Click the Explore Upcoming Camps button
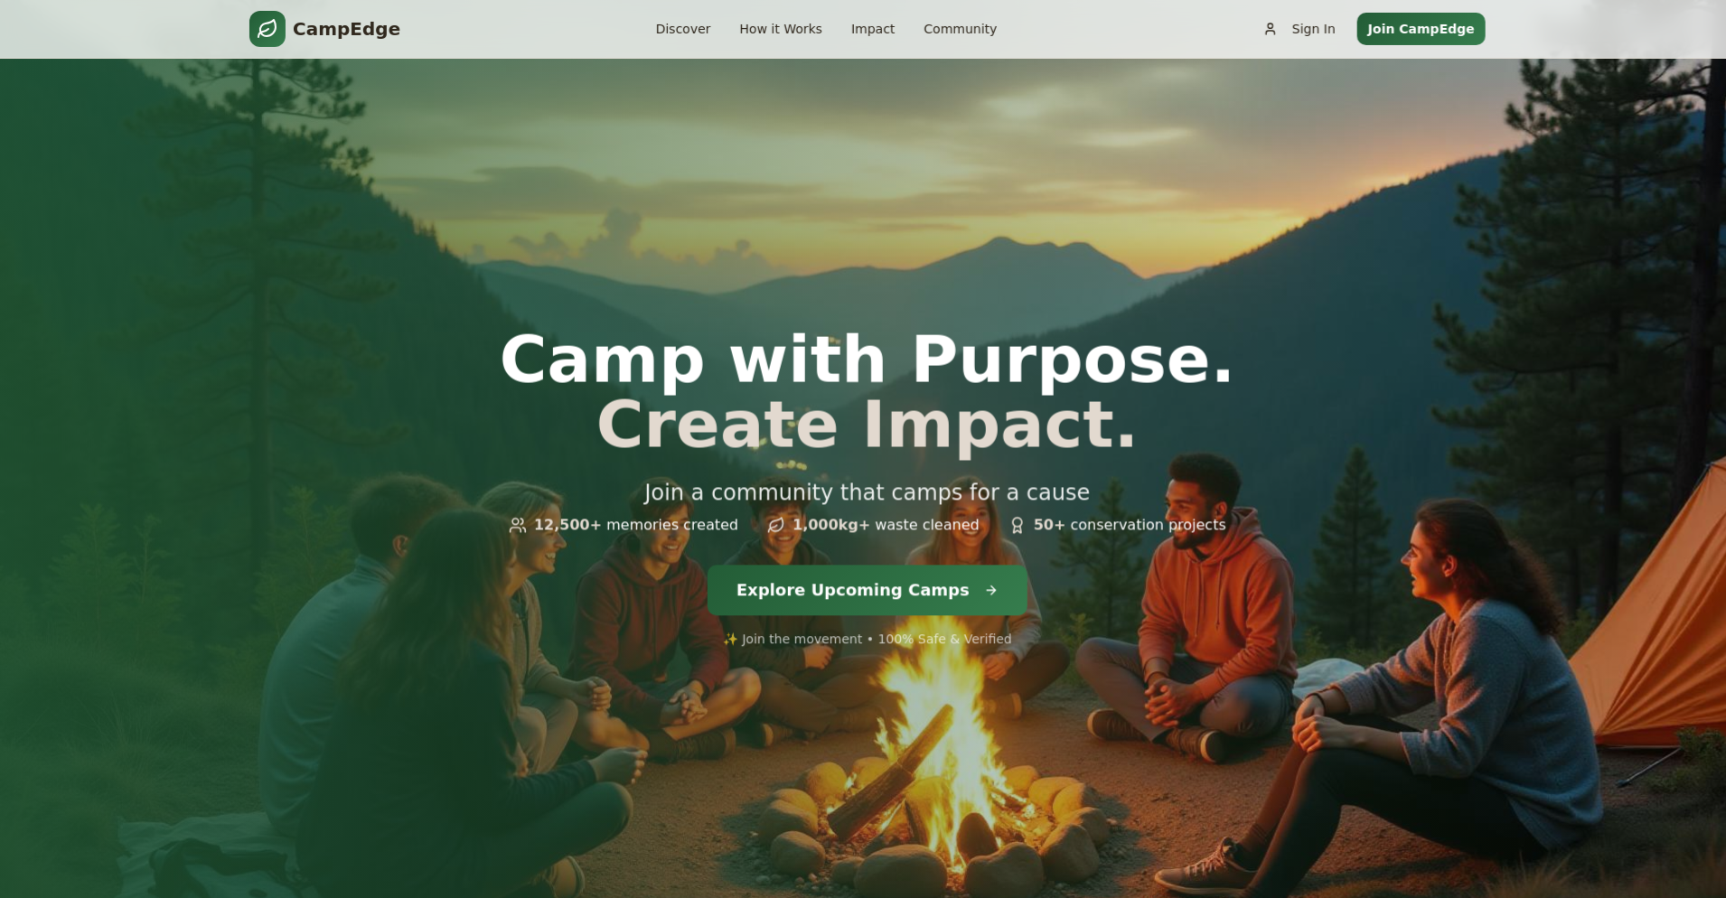 click(x=867, y=590)
